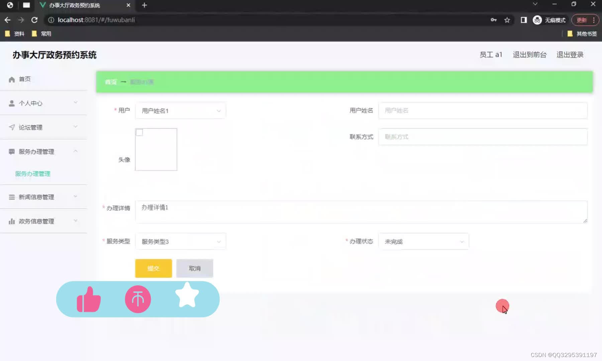Viewport: 602px width, 361px height.
Task: Click the white star favorite icon
Action: 187,295
